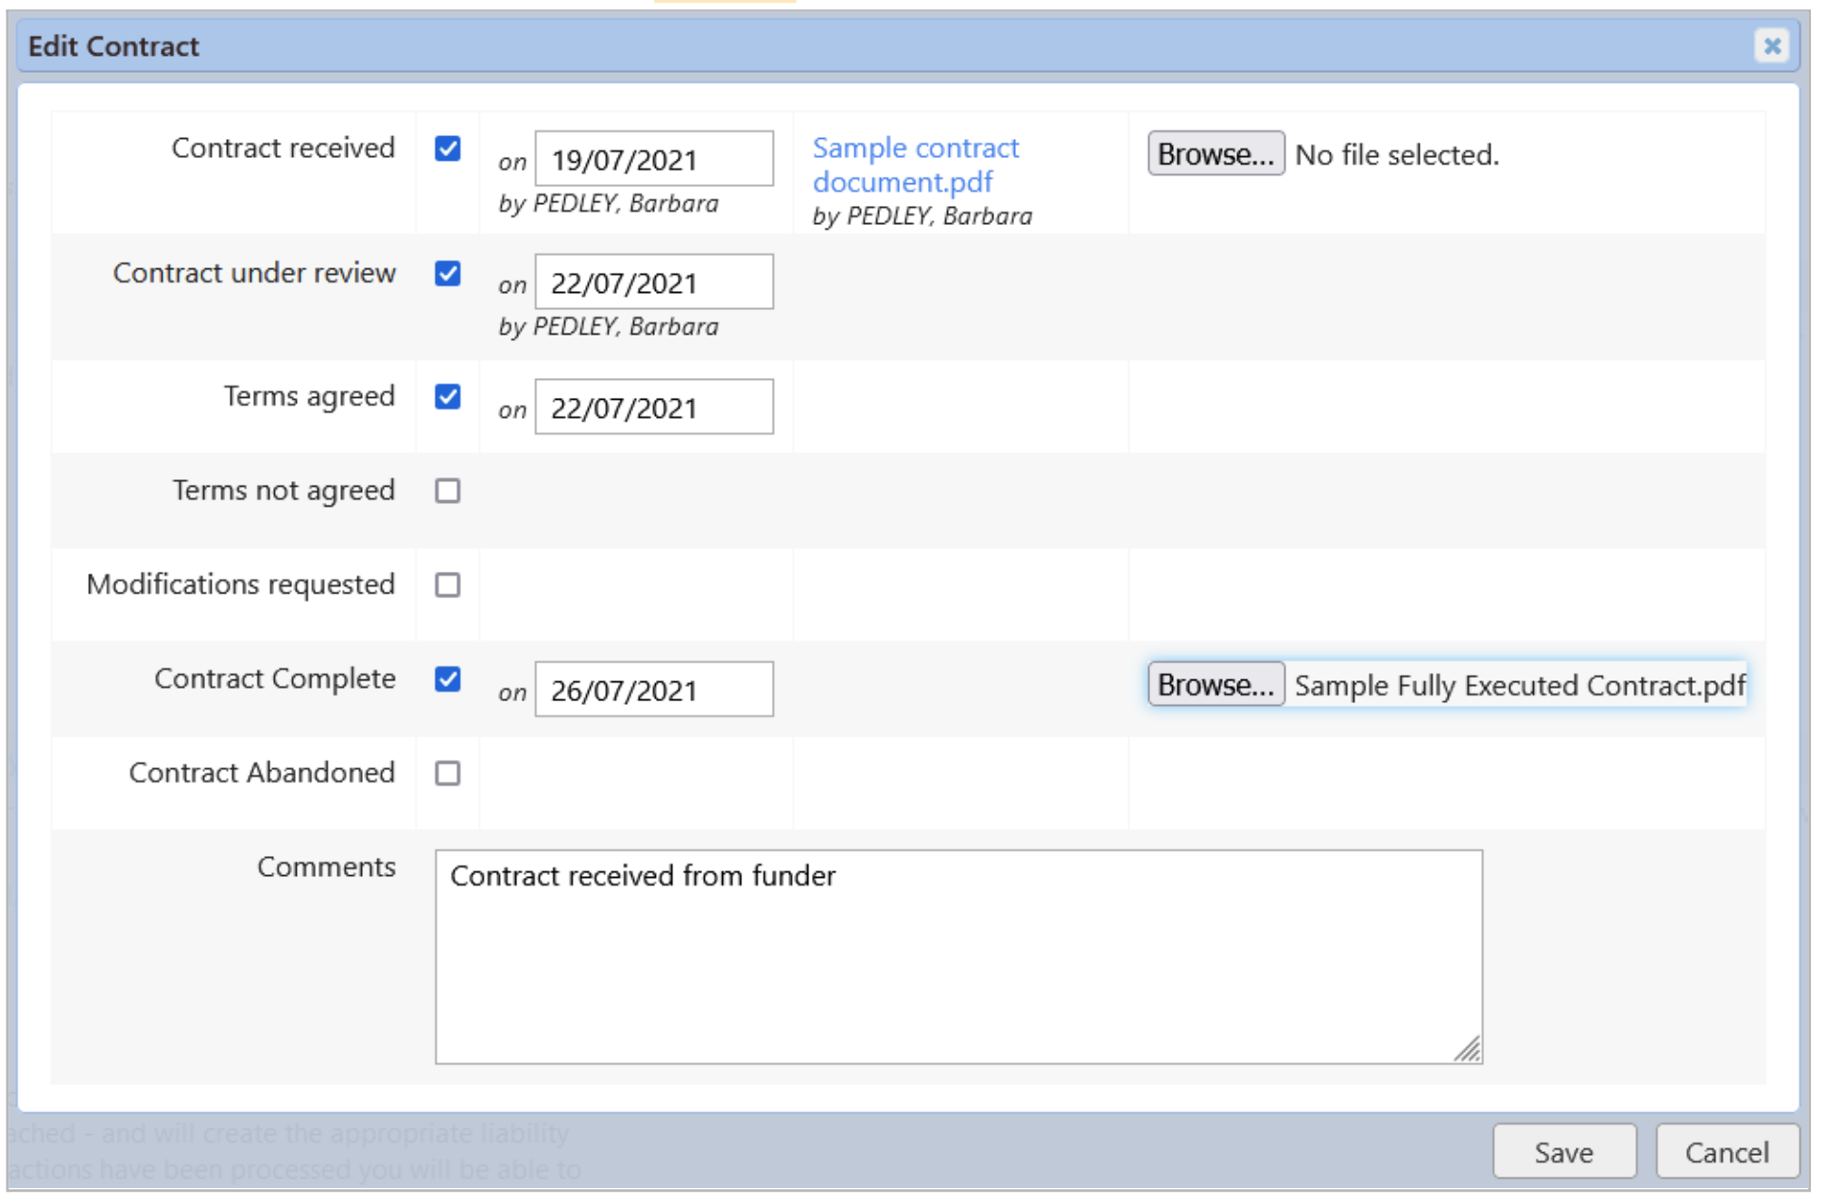Click the Terms agreed date field
The height and width of the screenshot is (1204, 1826).
pos(653,407)
